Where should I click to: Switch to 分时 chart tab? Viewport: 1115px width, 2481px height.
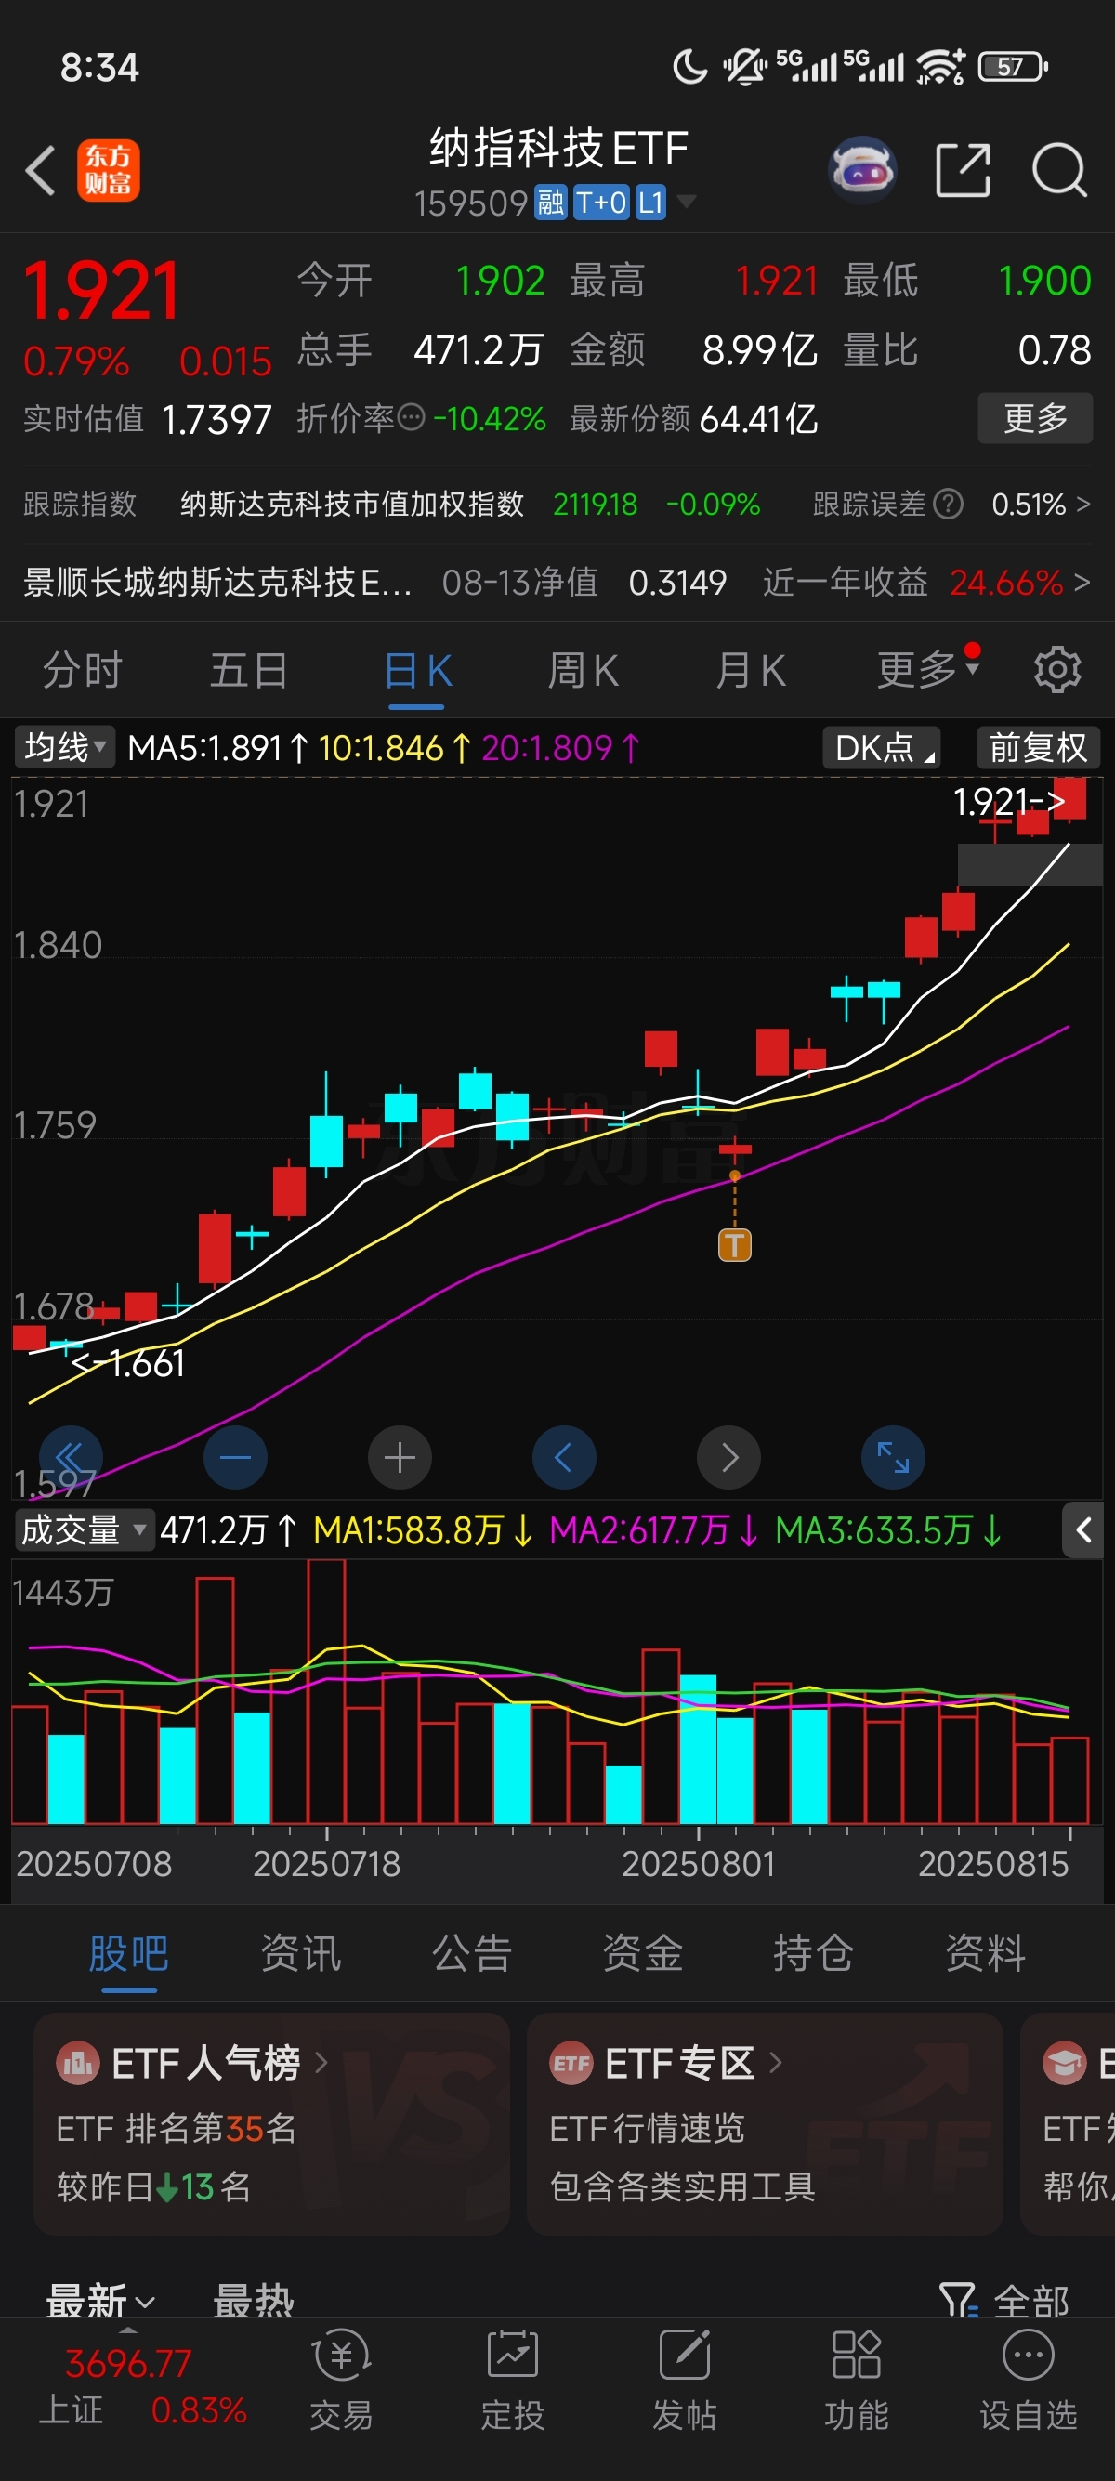pos(83,669)
